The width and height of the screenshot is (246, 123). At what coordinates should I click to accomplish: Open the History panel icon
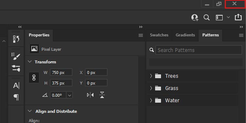click(x=16, y=39)
